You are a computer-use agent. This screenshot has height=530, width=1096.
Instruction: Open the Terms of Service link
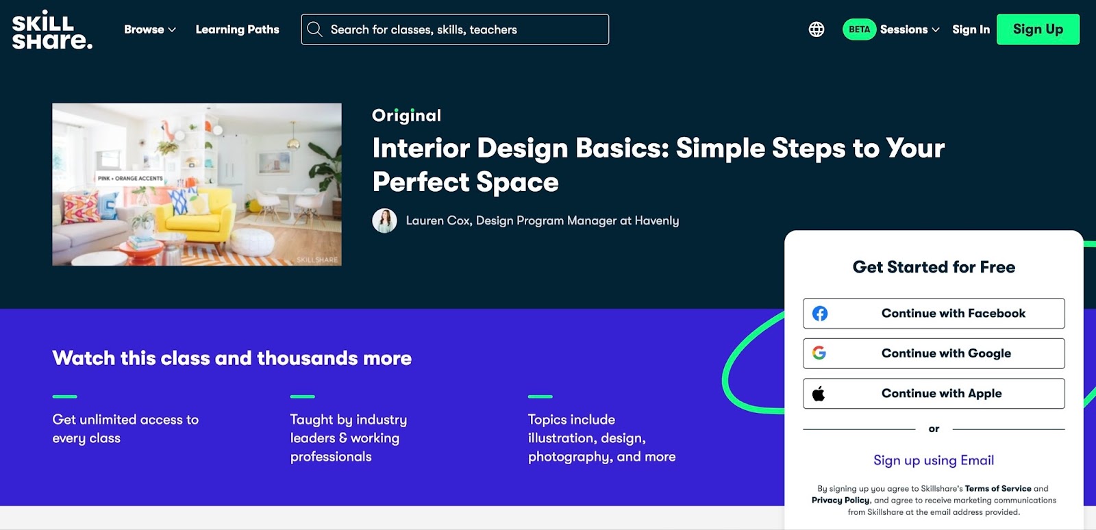[x=998, y=489]
